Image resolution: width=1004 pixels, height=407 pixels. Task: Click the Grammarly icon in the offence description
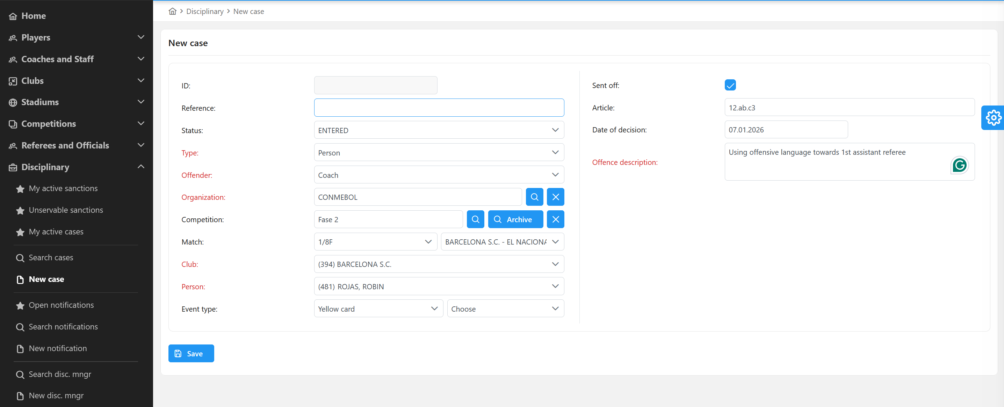pos(959,165)
